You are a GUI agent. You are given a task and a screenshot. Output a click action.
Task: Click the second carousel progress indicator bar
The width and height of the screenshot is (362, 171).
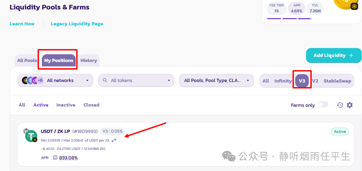(290, 18)
